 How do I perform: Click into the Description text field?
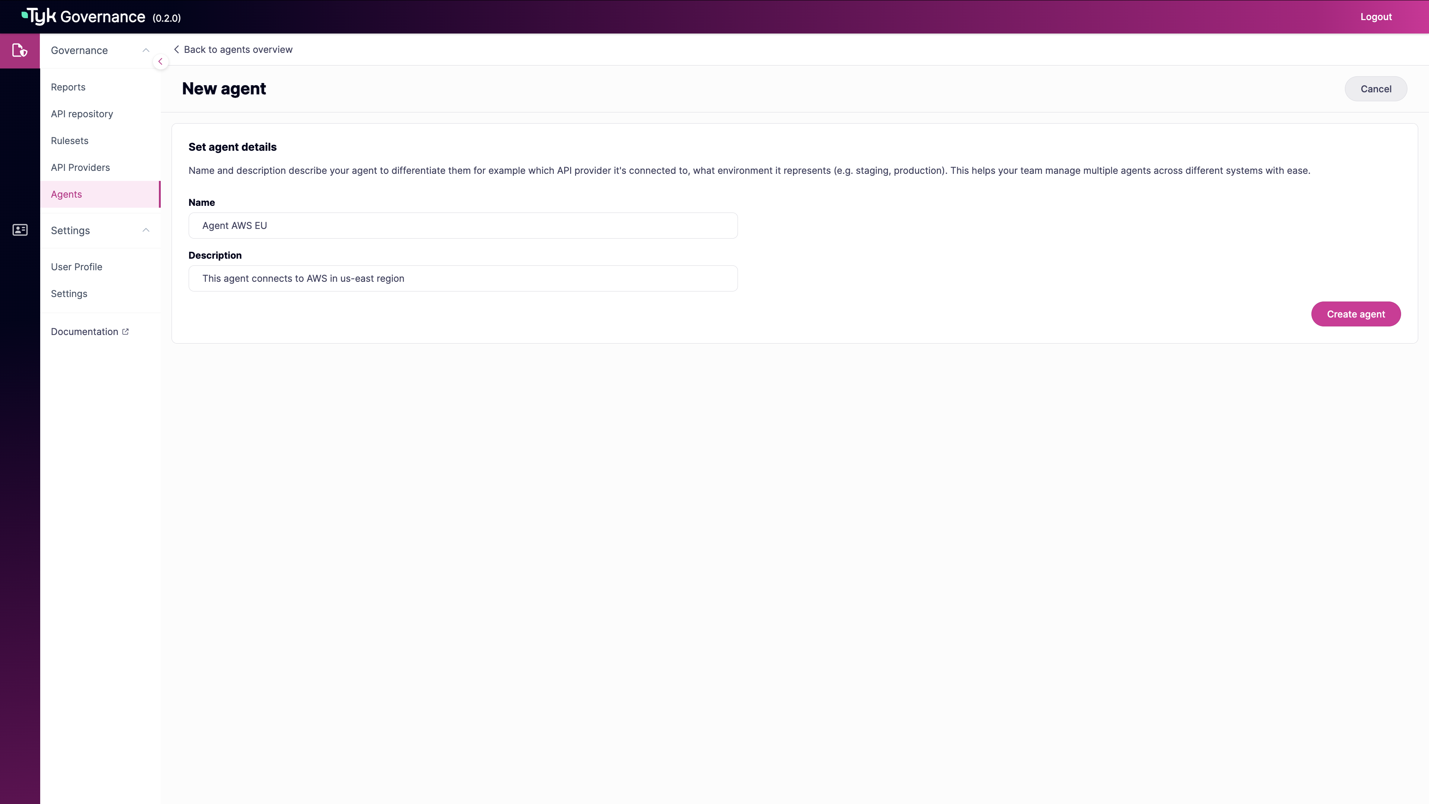coord(463,278)
